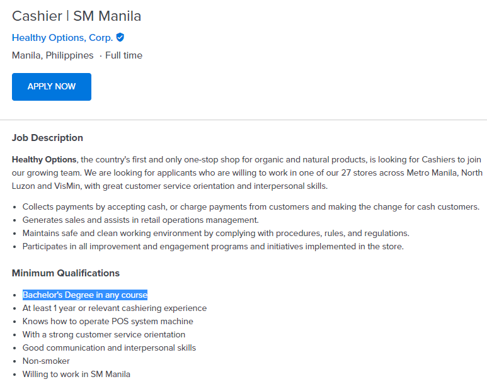Click the At least 1 year cashiering experience line
Viewport: 487px width, 384px height.
115,308
